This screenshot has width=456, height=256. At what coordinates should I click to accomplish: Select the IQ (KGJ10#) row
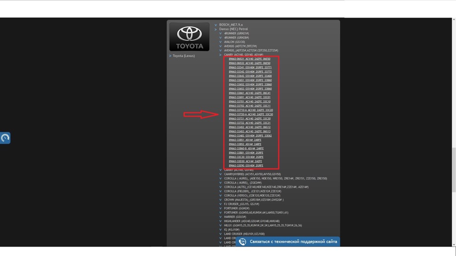point(231,229)
